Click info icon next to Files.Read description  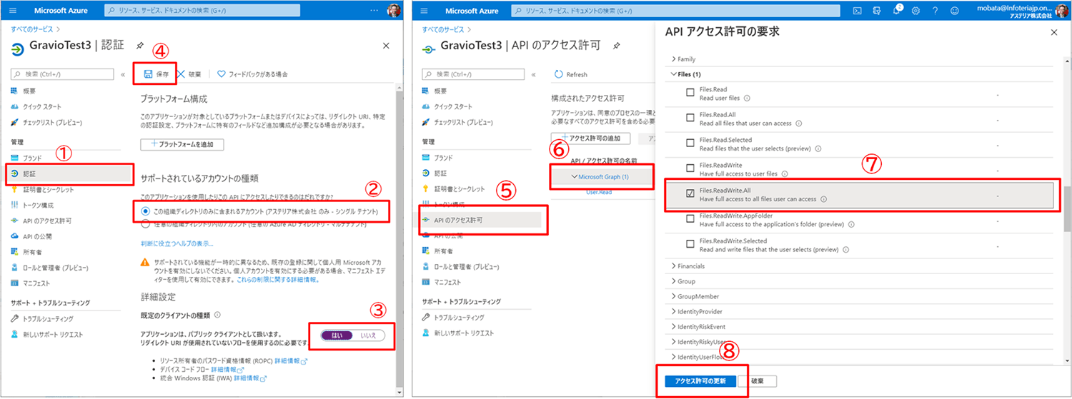pyautogui.click(x=746, y=99)
